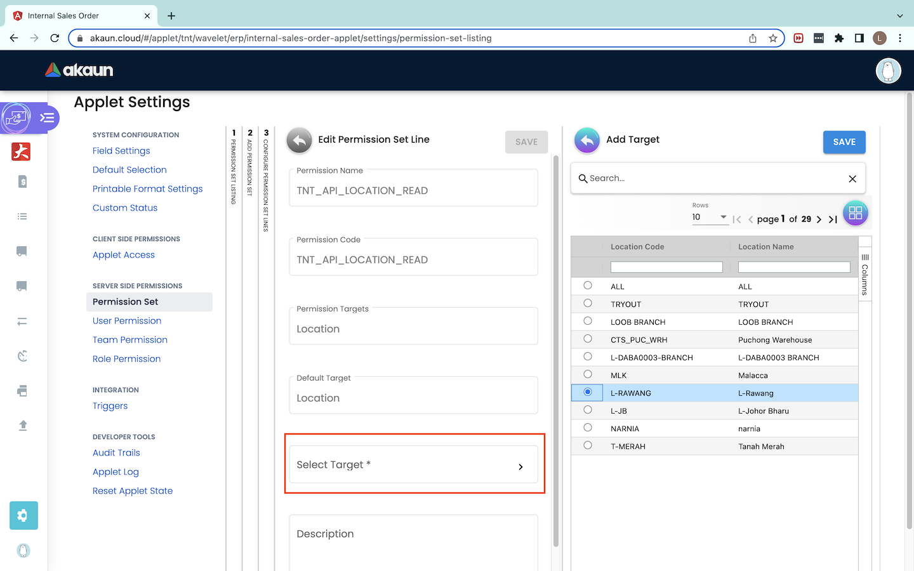Select the MLK Malacca radio button

588,374
